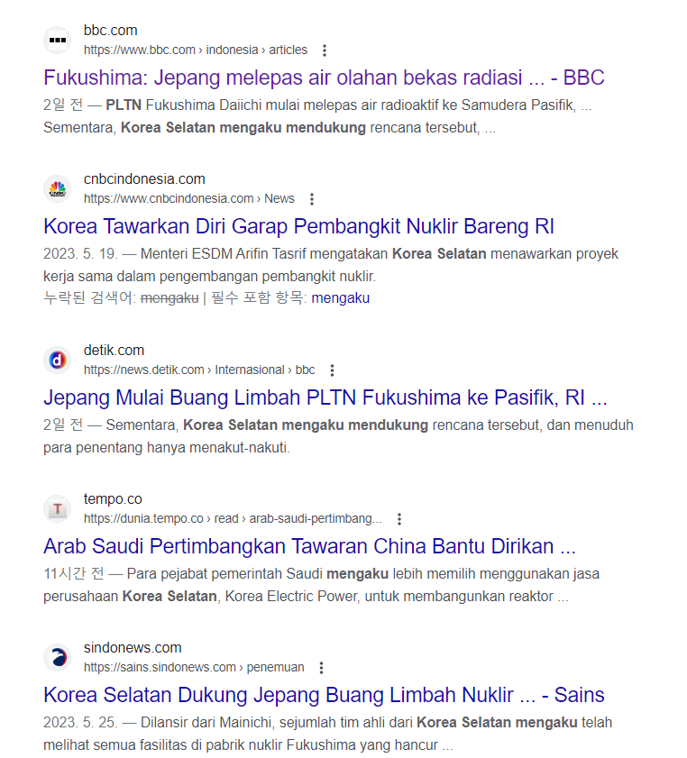Open 'Fukushima: Jepang melepas air olahan' BBC headline
Image resolution: width=687 pixels, height=758 pixels.
point(324,78)
